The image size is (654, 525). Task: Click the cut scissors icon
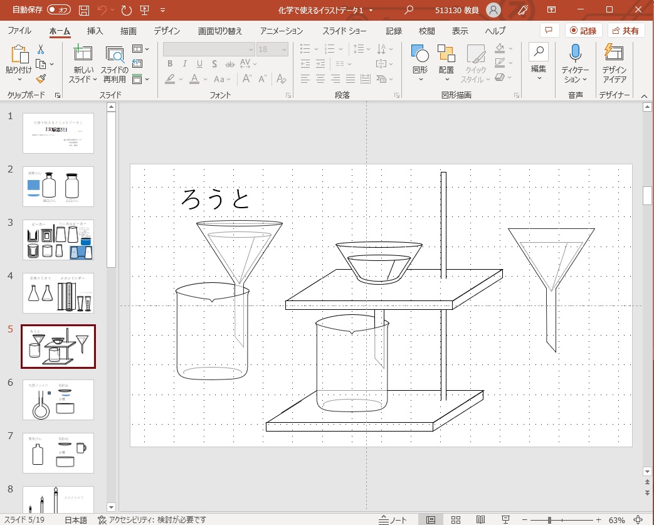pyautogui.click(x=41, y=50)
